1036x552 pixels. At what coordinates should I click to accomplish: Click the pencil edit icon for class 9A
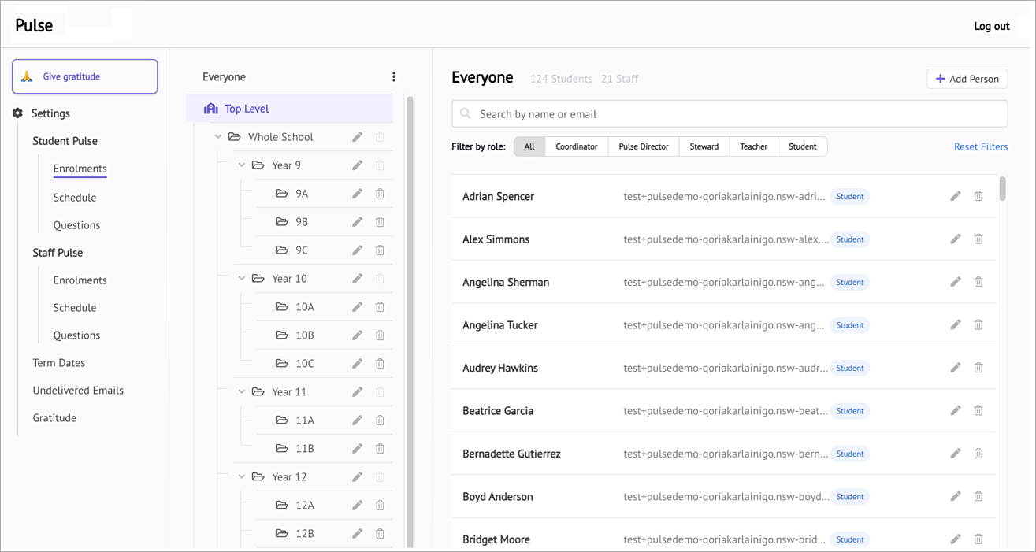point(358,194)
